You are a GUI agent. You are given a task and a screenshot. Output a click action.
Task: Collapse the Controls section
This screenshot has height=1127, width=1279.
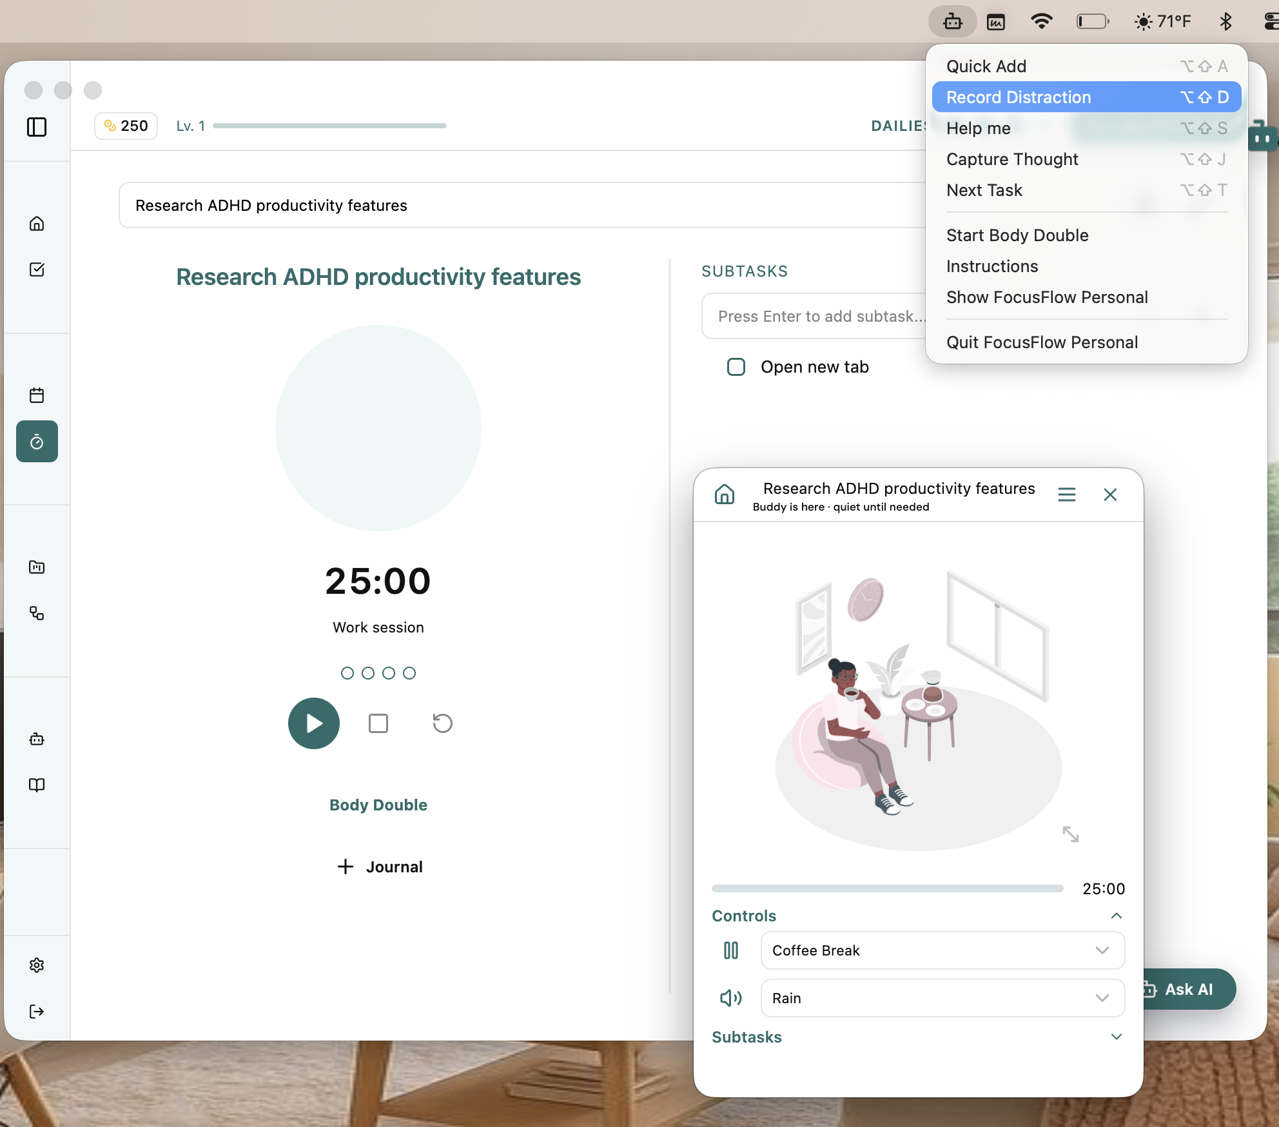coord(1117,916)
